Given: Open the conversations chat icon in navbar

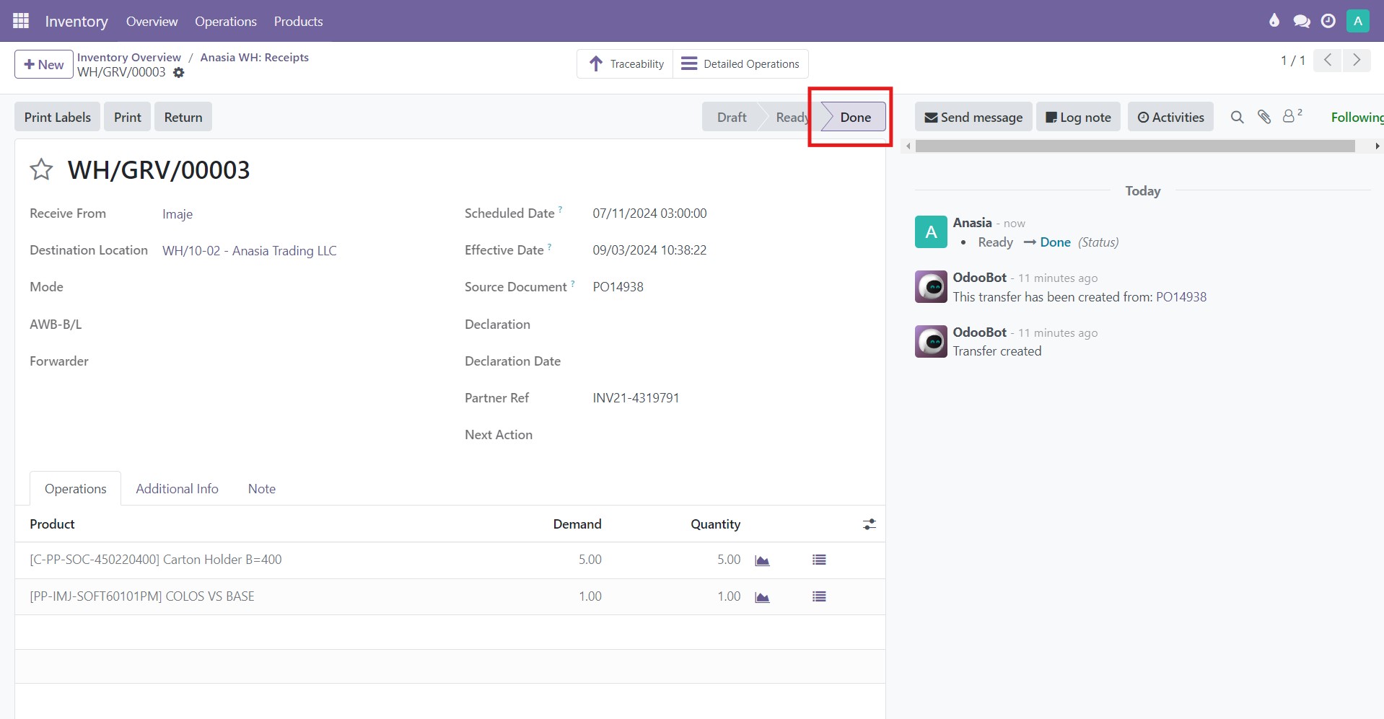Looking at the screenshot, I should pyautogui.click(x=1302, y=21).
